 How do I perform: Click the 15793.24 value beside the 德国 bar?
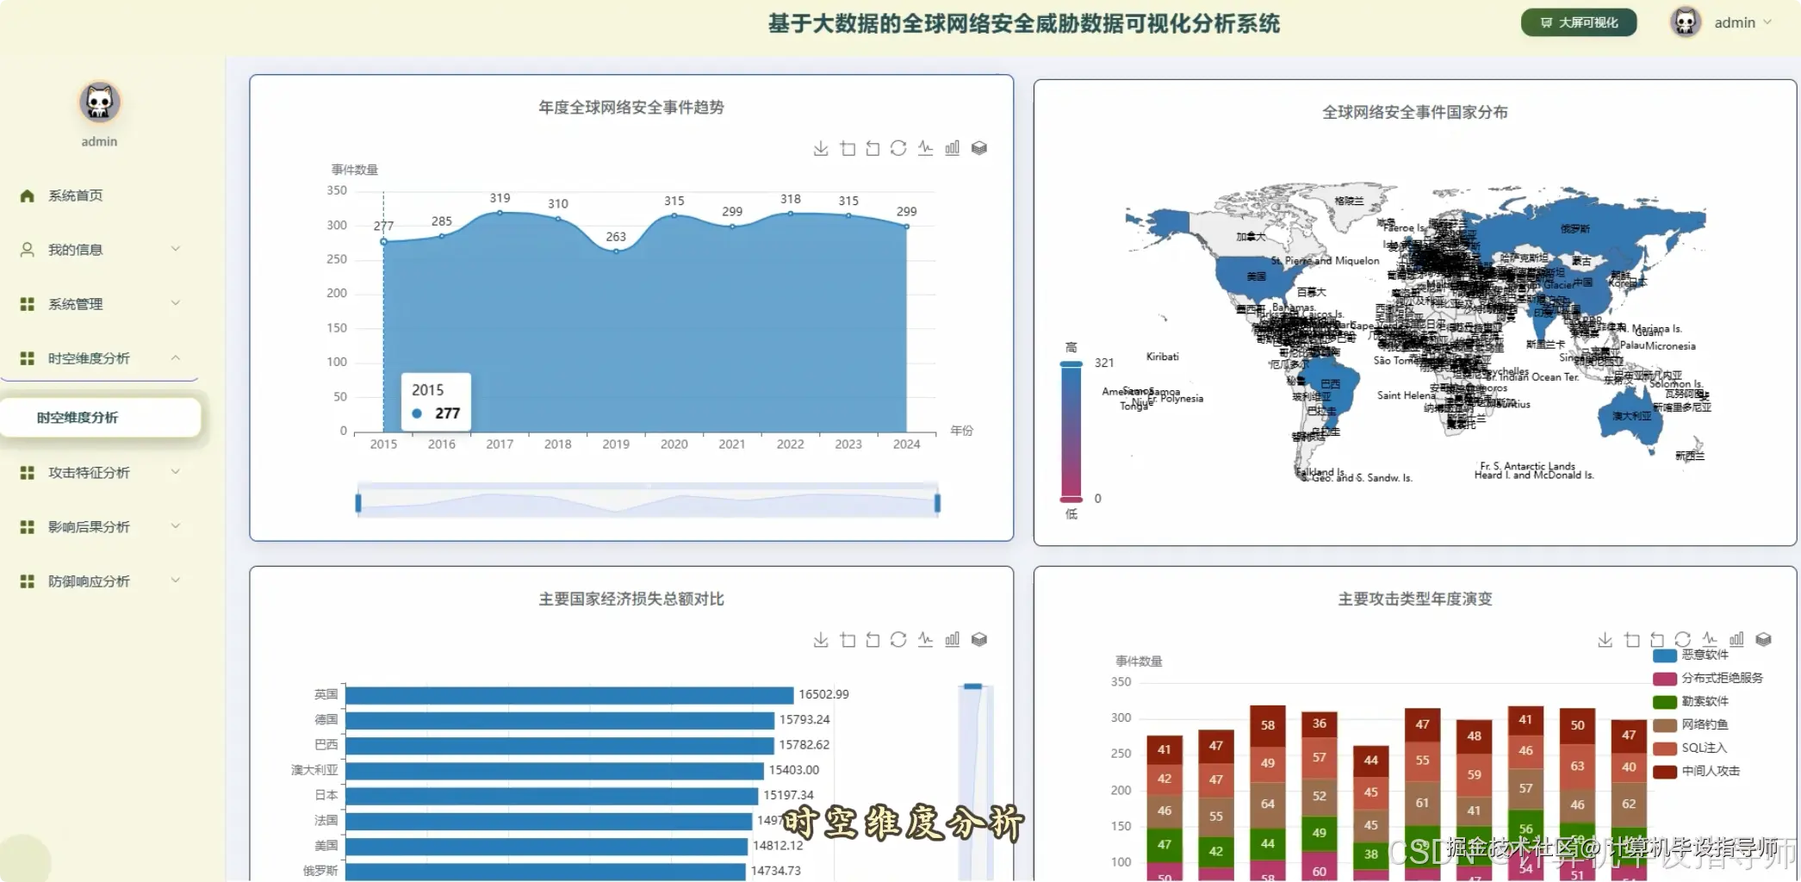point(804,719)
